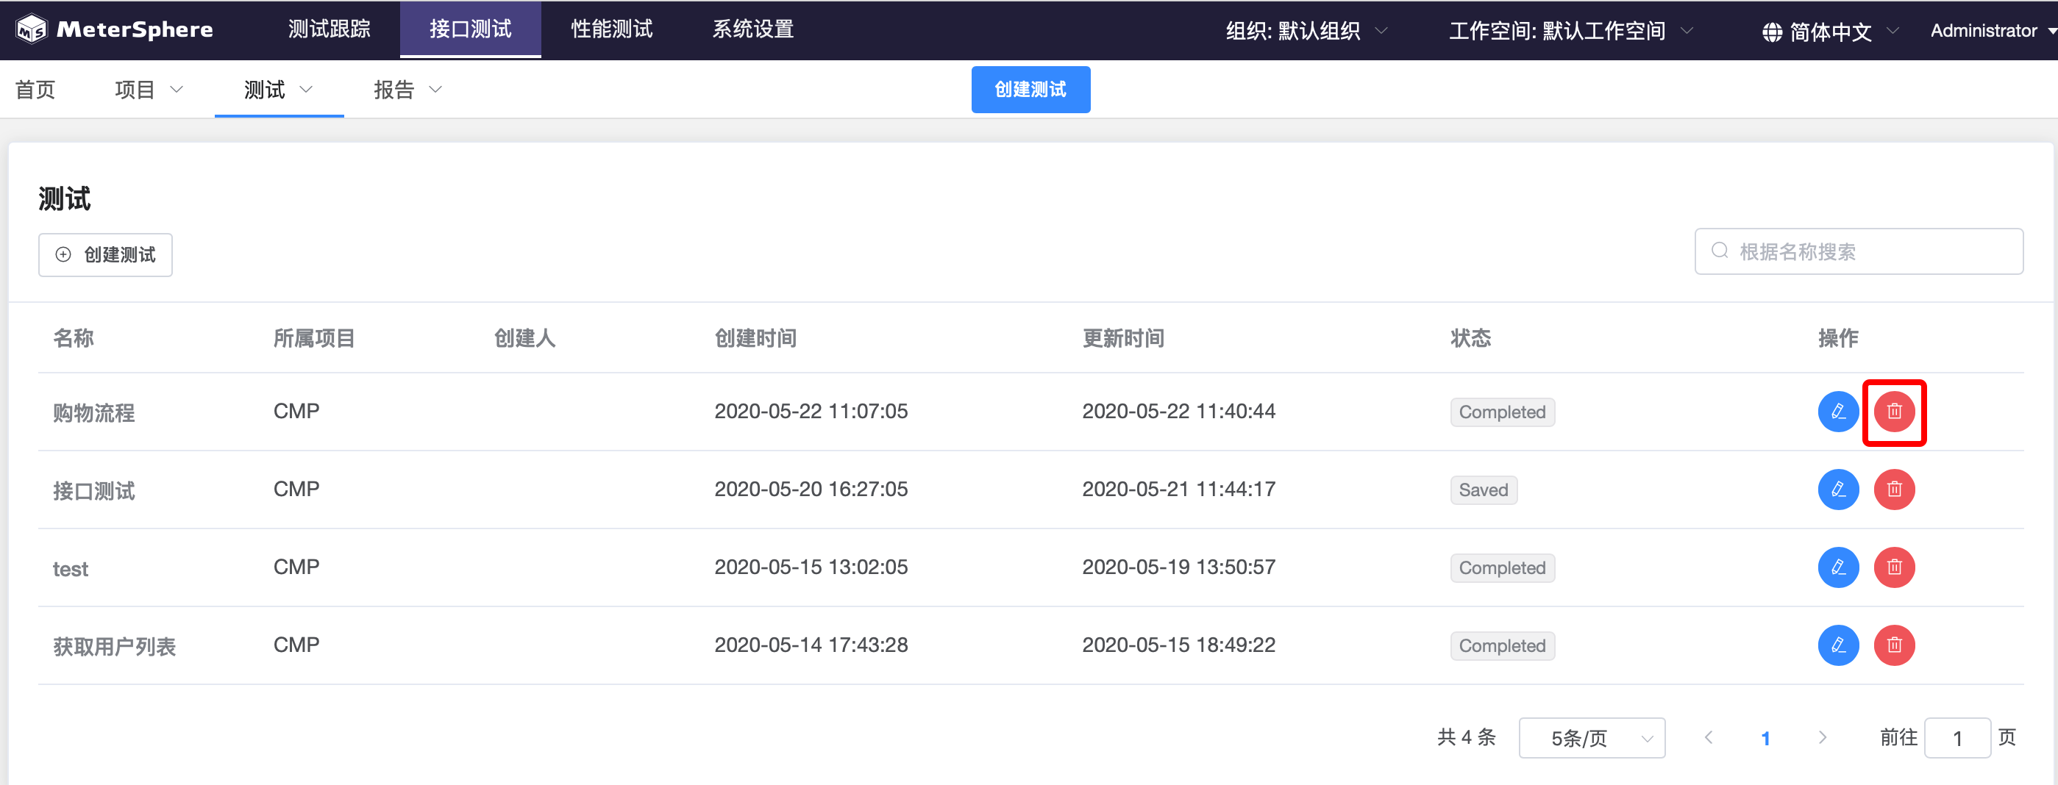Edit the test named 'test'

point(1837,567)
